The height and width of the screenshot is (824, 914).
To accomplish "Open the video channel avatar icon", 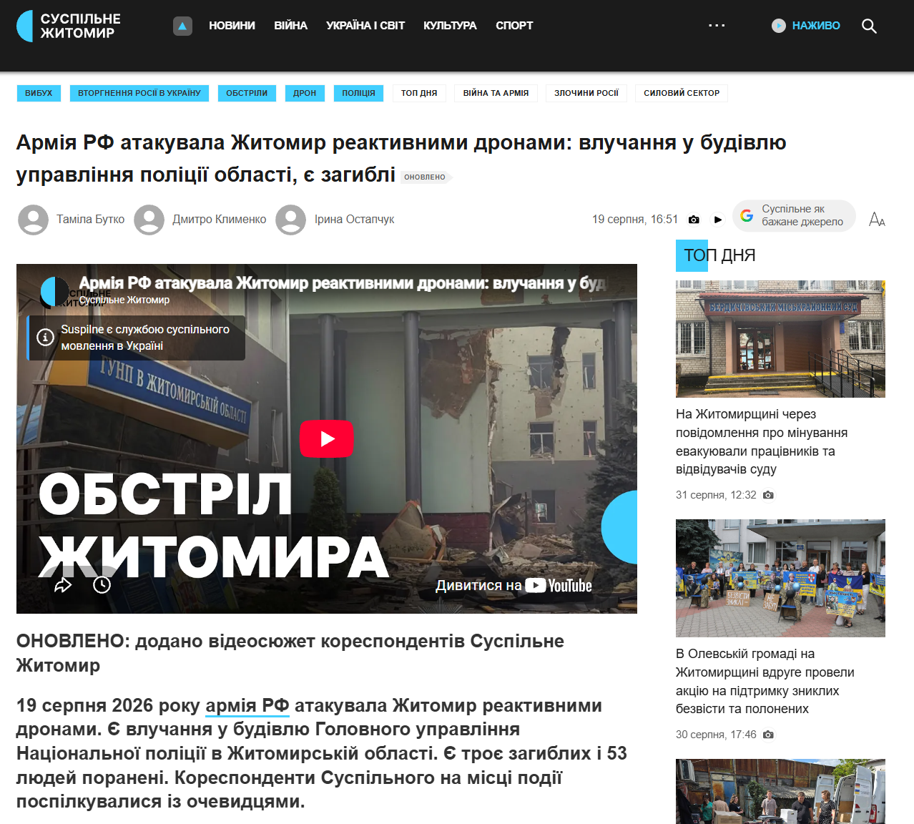I will [54, 291].
